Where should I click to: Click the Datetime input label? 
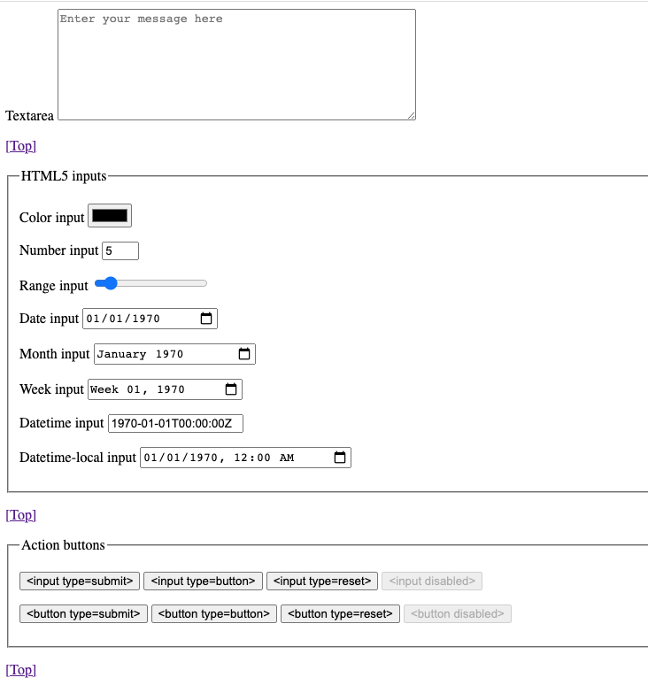(x=61, y=423)
